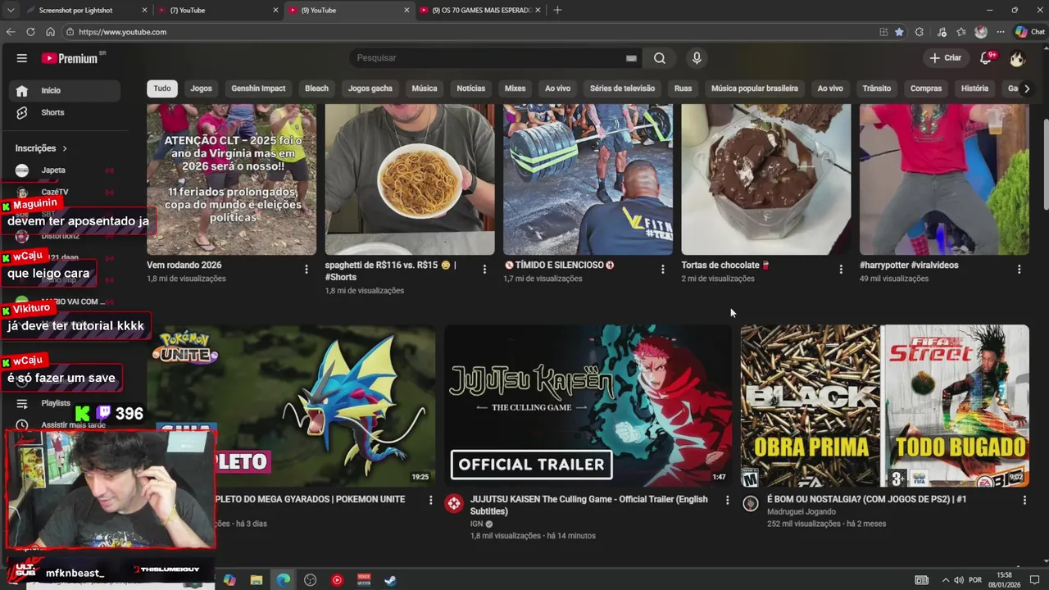Select the Séries de televisão chip
Screen dimensions: 1049x590
coord(622,88)
